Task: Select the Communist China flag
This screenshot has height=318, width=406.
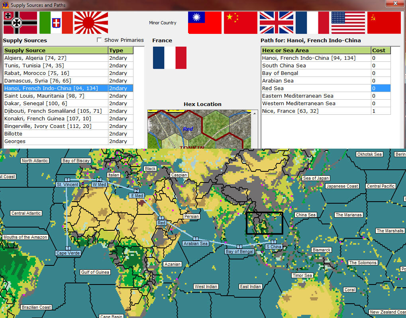Action: [x=240, y=23]
